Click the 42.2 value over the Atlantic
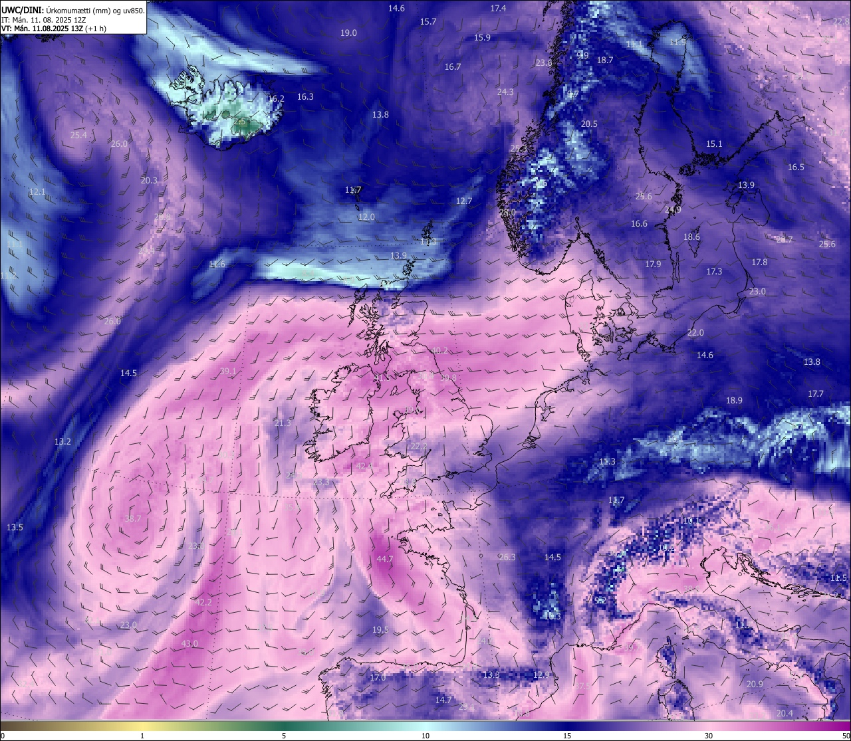The image size is (851, 741). click(203, 603)
